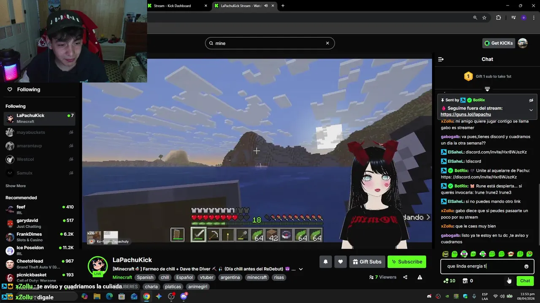Open recommended channel CheetoHead
Screen dimensions: 540x303
(x=40, y=264)
